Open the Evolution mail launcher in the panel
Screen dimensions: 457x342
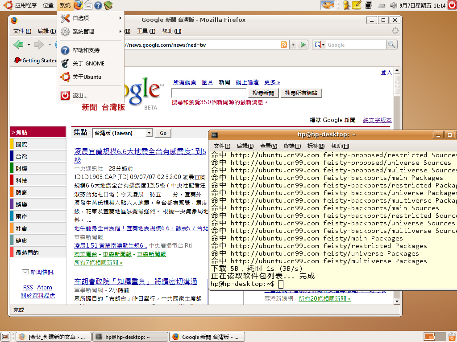88,5
